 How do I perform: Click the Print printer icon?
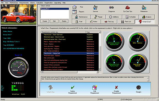pyautogui.click(x=74, y=7)
